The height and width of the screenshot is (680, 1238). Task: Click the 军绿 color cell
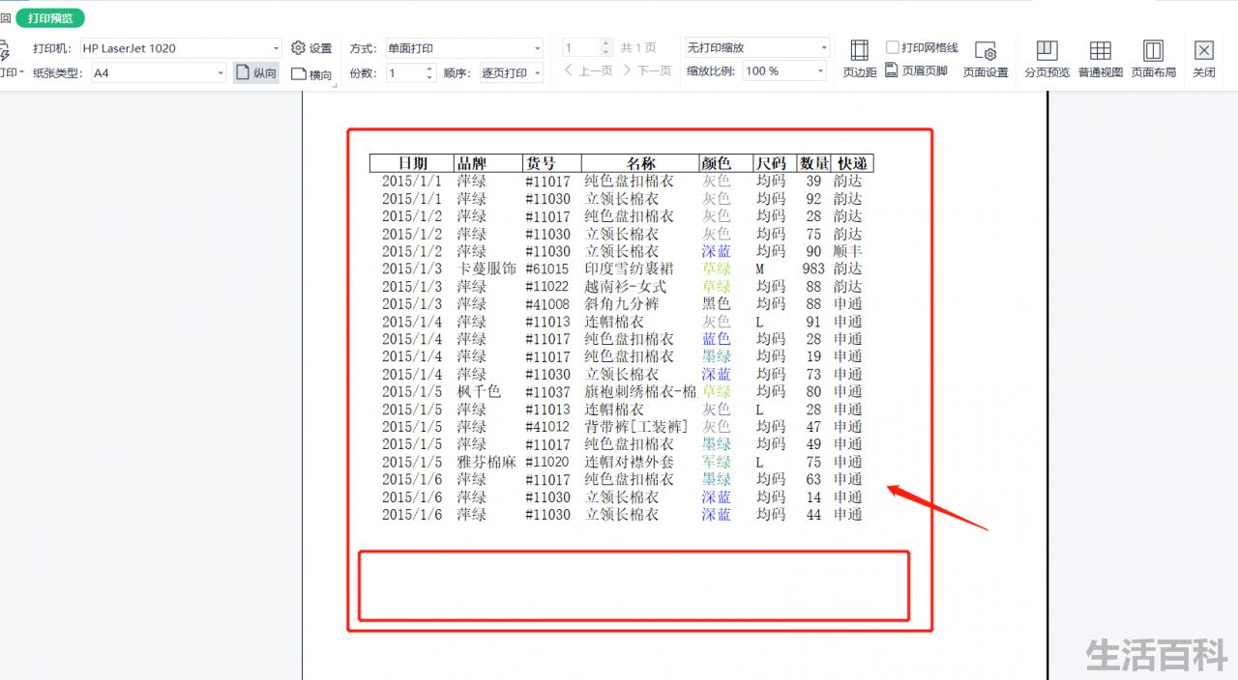click(x=716, y=462)
